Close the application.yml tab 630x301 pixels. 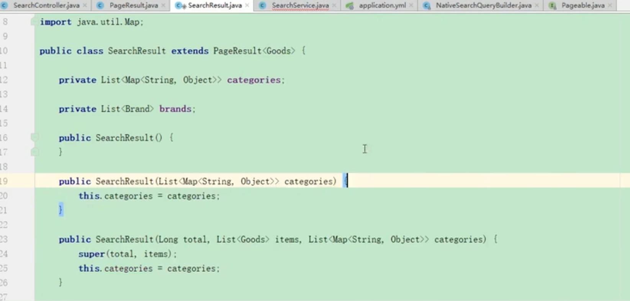pos(411,5)
